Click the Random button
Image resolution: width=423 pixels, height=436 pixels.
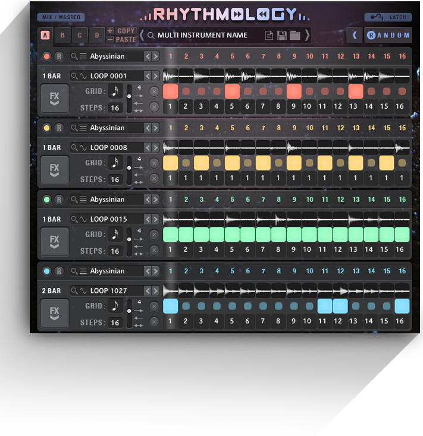click(x=388, y=36)
